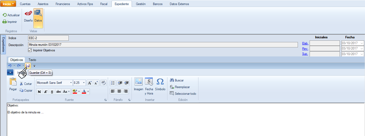Select the Texto tab
Viewport: 365px width, 136px height.
[x=32, y=60]
